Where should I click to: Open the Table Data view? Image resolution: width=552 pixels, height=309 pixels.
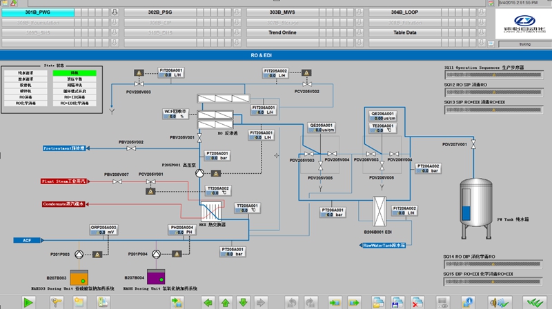tap(404, 32)
